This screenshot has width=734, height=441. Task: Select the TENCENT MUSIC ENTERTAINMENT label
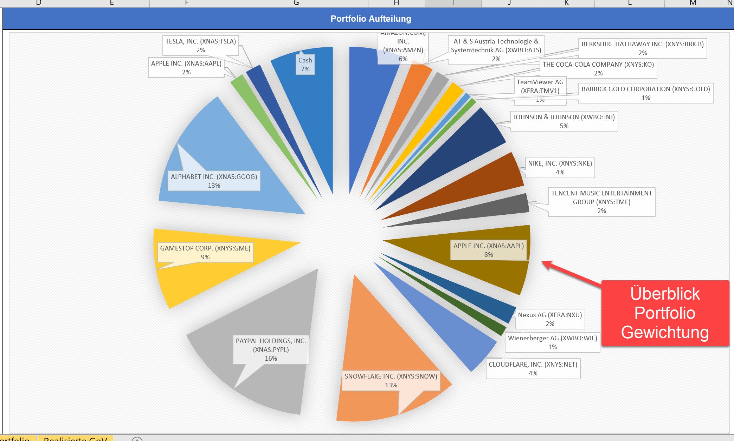[x=601, y=202]
